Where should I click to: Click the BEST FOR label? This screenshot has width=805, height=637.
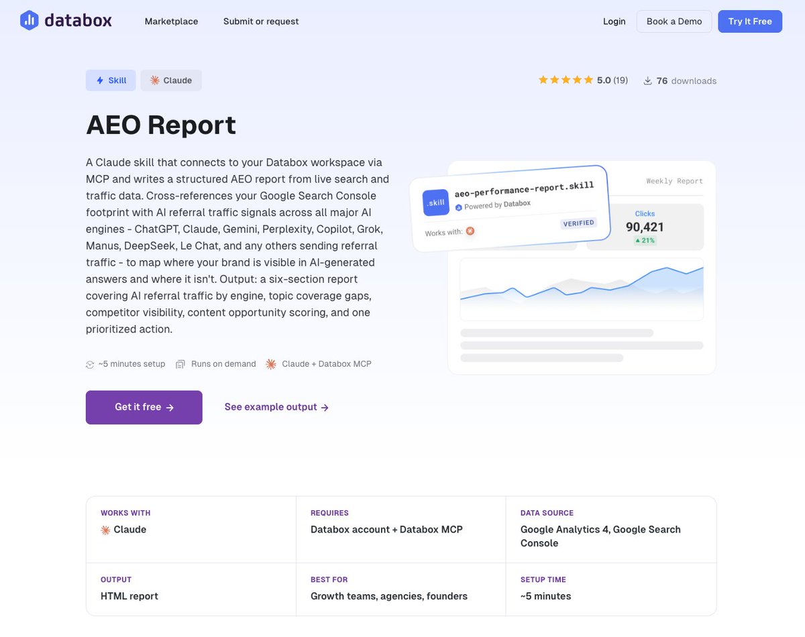[329, 579]
